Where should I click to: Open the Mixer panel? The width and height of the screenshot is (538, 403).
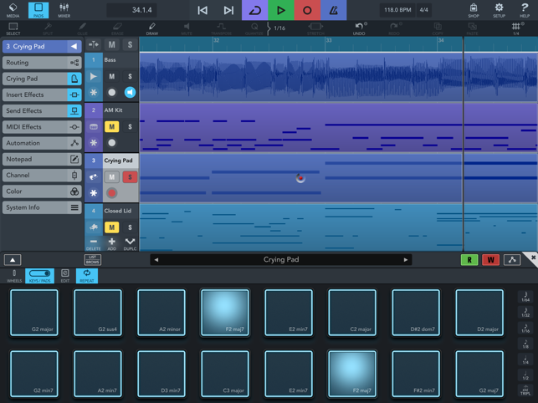64,10
